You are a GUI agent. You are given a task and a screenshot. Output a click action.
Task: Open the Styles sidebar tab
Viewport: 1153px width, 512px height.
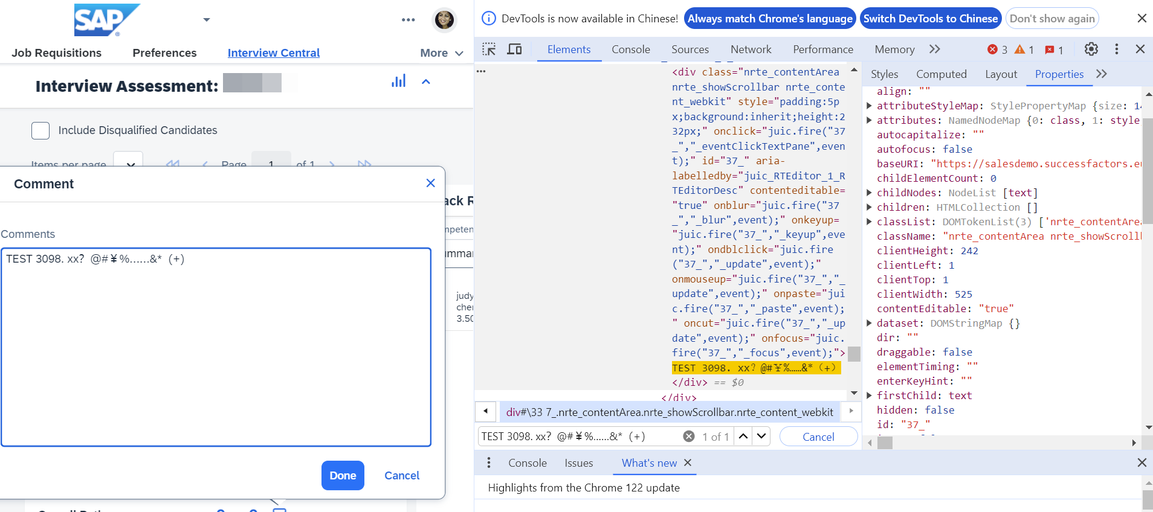885,74
